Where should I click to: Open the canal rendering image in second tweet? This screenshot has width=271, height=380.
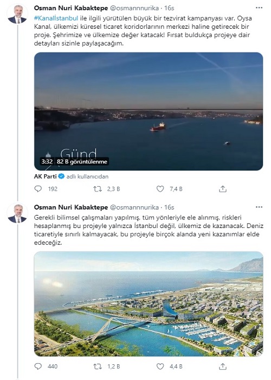point(149,304)
